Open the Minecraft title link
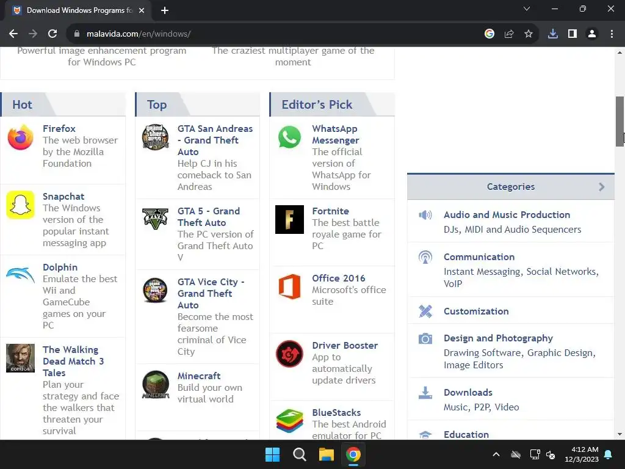This screenshot has height=469, width=625. (199, 376)
